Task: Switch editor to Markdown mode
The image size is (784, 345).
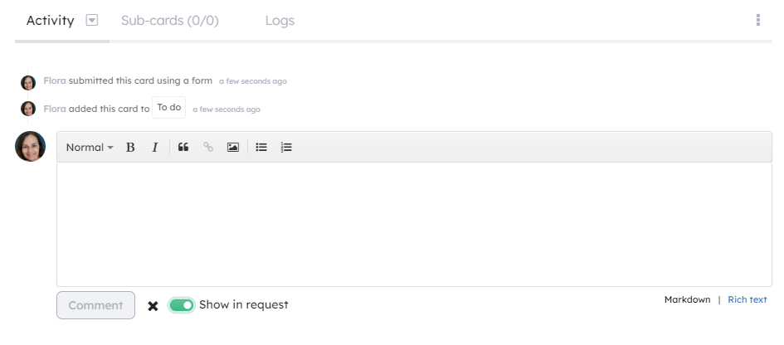Action: click(x=688, y=299)
